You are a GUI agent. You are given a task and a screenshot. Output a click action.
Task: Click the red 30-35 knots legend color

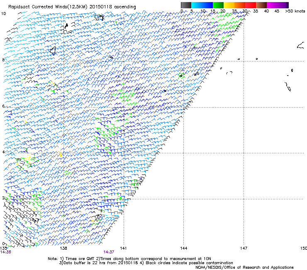251,5
